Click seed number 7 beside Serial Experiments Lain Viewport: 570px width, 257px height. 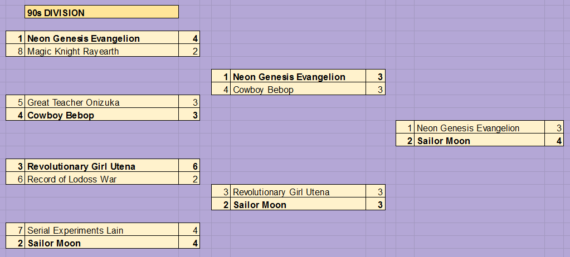coord(15,229)
